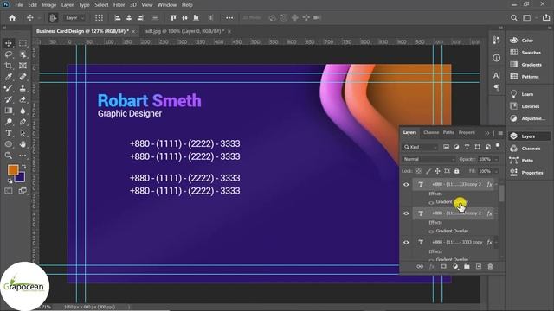Select the Frame tool
The height and width of the screenshot is (311, 554).
23,66
